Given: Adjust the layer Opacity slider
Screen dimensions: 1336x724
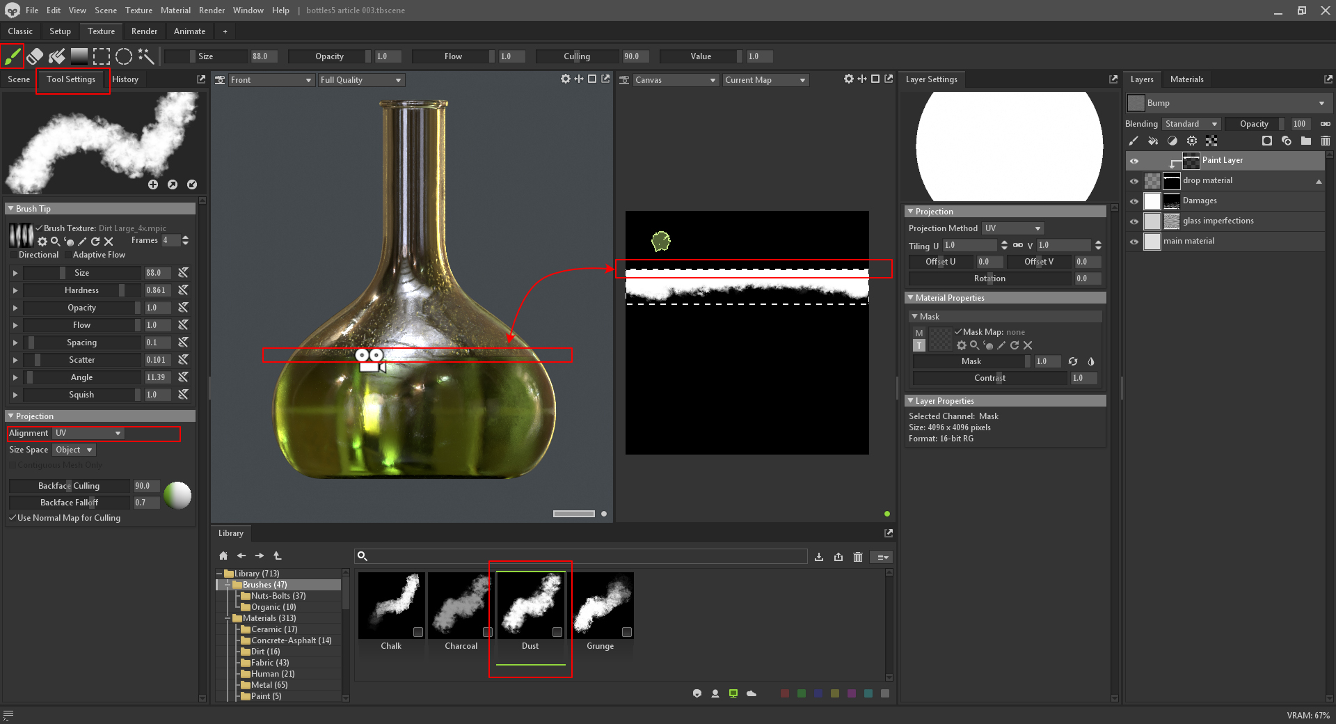Looking at the screenshot, I should coord(1255,124).
